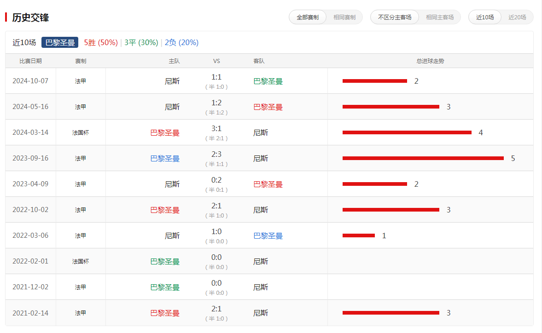Viewport: 542px width, 333px height.
Task: Open 巴黎圣曼 link in 2023-04-09 match
Action: pyautogui.click(x=268, y=184)
